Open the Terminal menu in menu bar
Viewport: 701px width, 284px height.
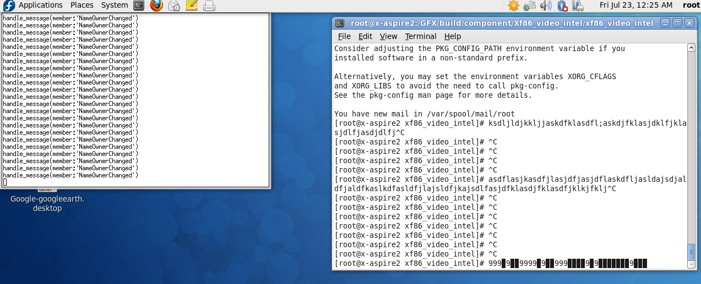(420, 36)
